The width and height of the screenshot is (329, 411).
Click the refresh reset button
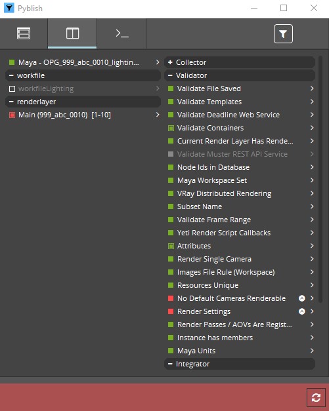click(x=316, y=397)
